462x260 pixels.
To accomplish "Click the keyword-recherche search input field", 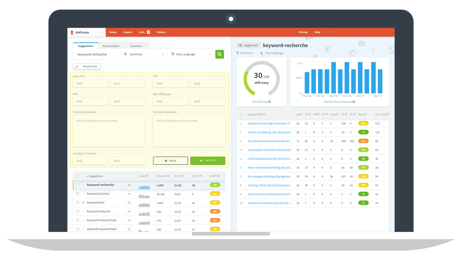I will [x=97, y=54].
